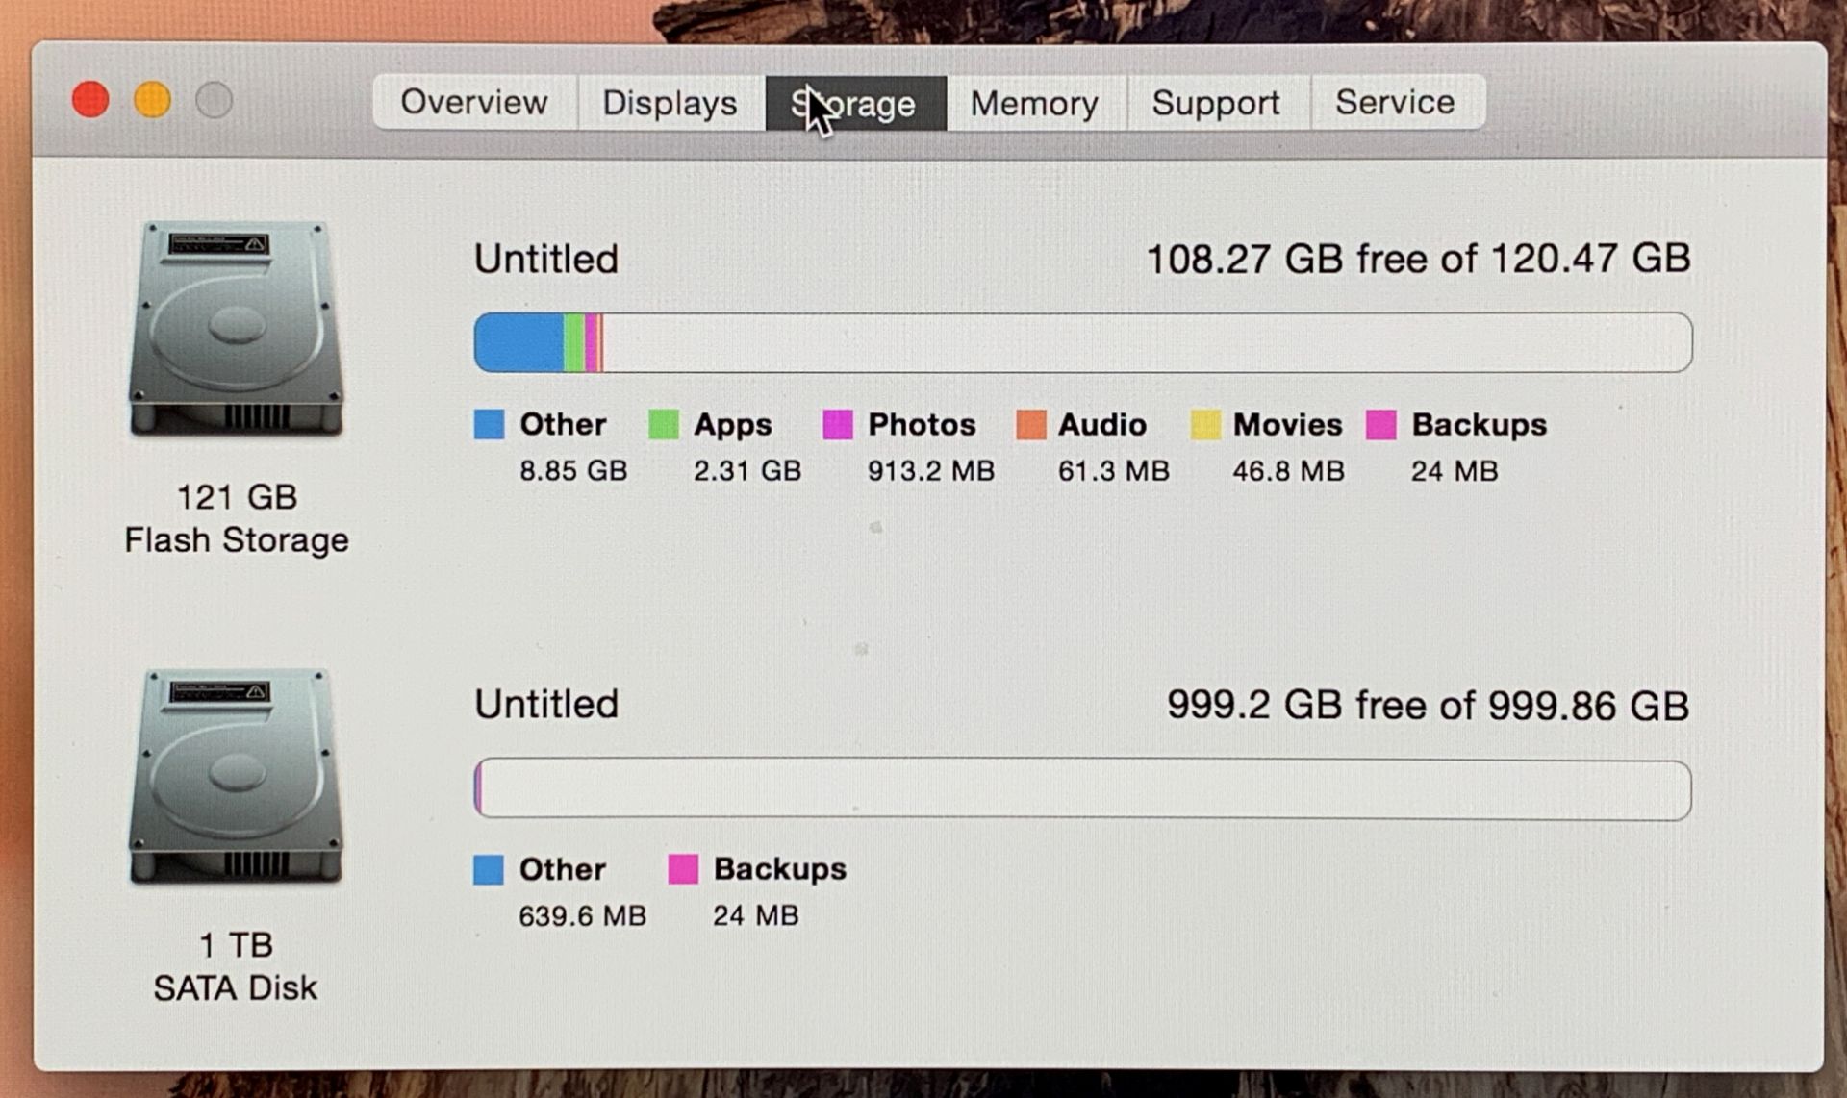Switch to the Overview tab
This screenshot has width=1847, height=1098.
(x=474, y=103)
